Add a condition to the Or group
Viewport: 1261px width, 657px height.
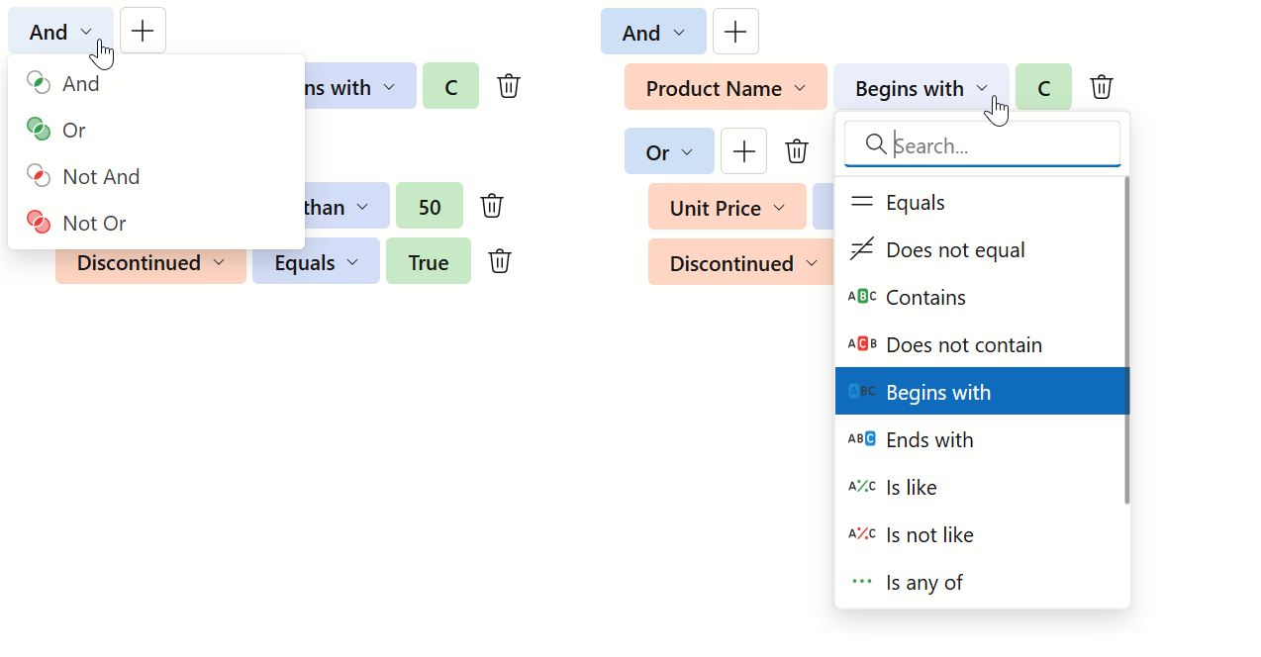tap(743, 150)
